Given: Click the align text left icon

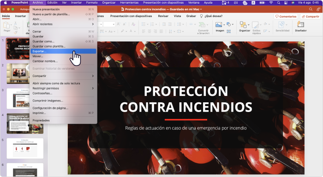Looking at the screenshot, I should [144, 31].
